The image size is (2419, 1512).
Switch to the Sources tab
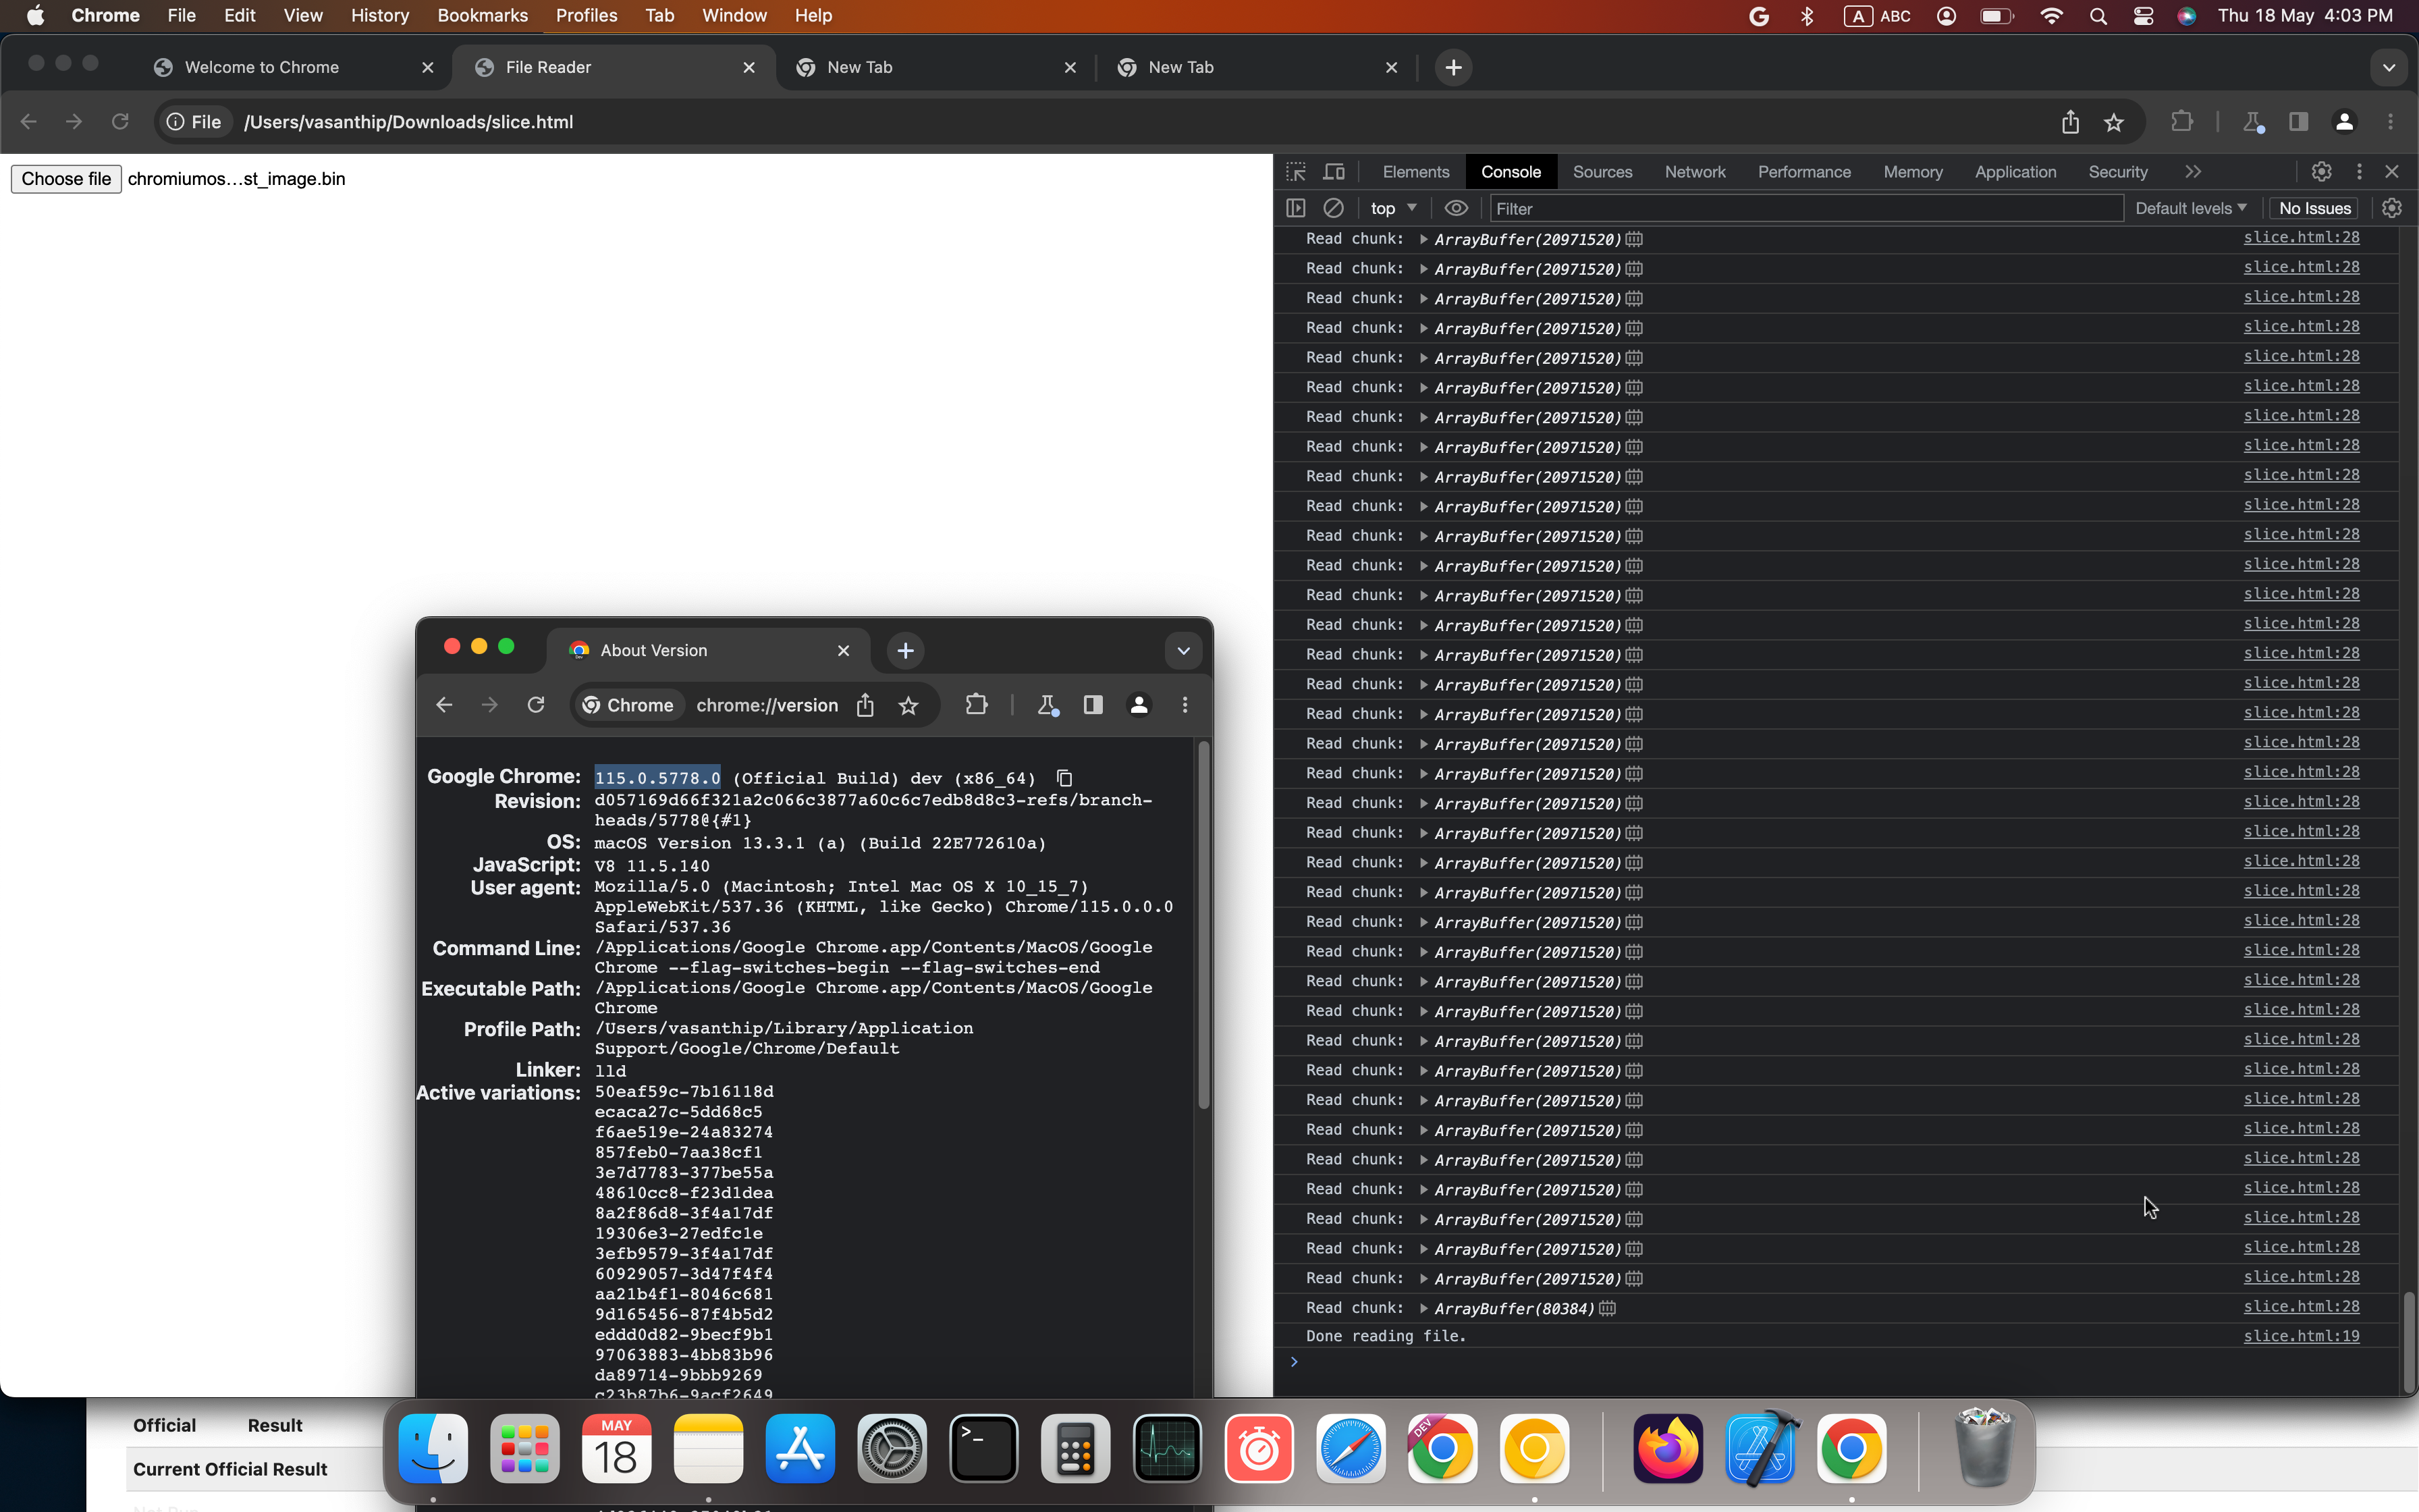point(1602,172)
